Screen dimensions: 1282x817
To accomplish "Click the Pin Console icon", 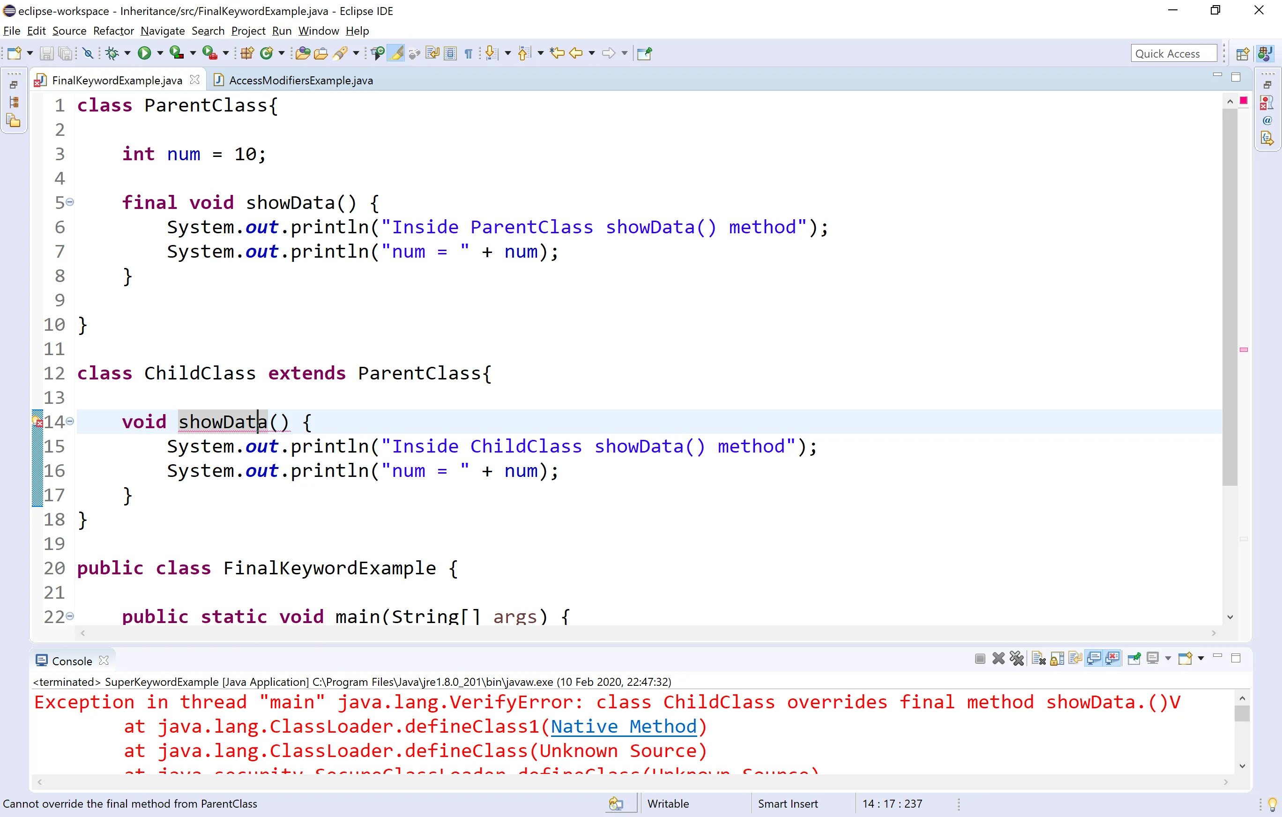I will pos(1134,659).
